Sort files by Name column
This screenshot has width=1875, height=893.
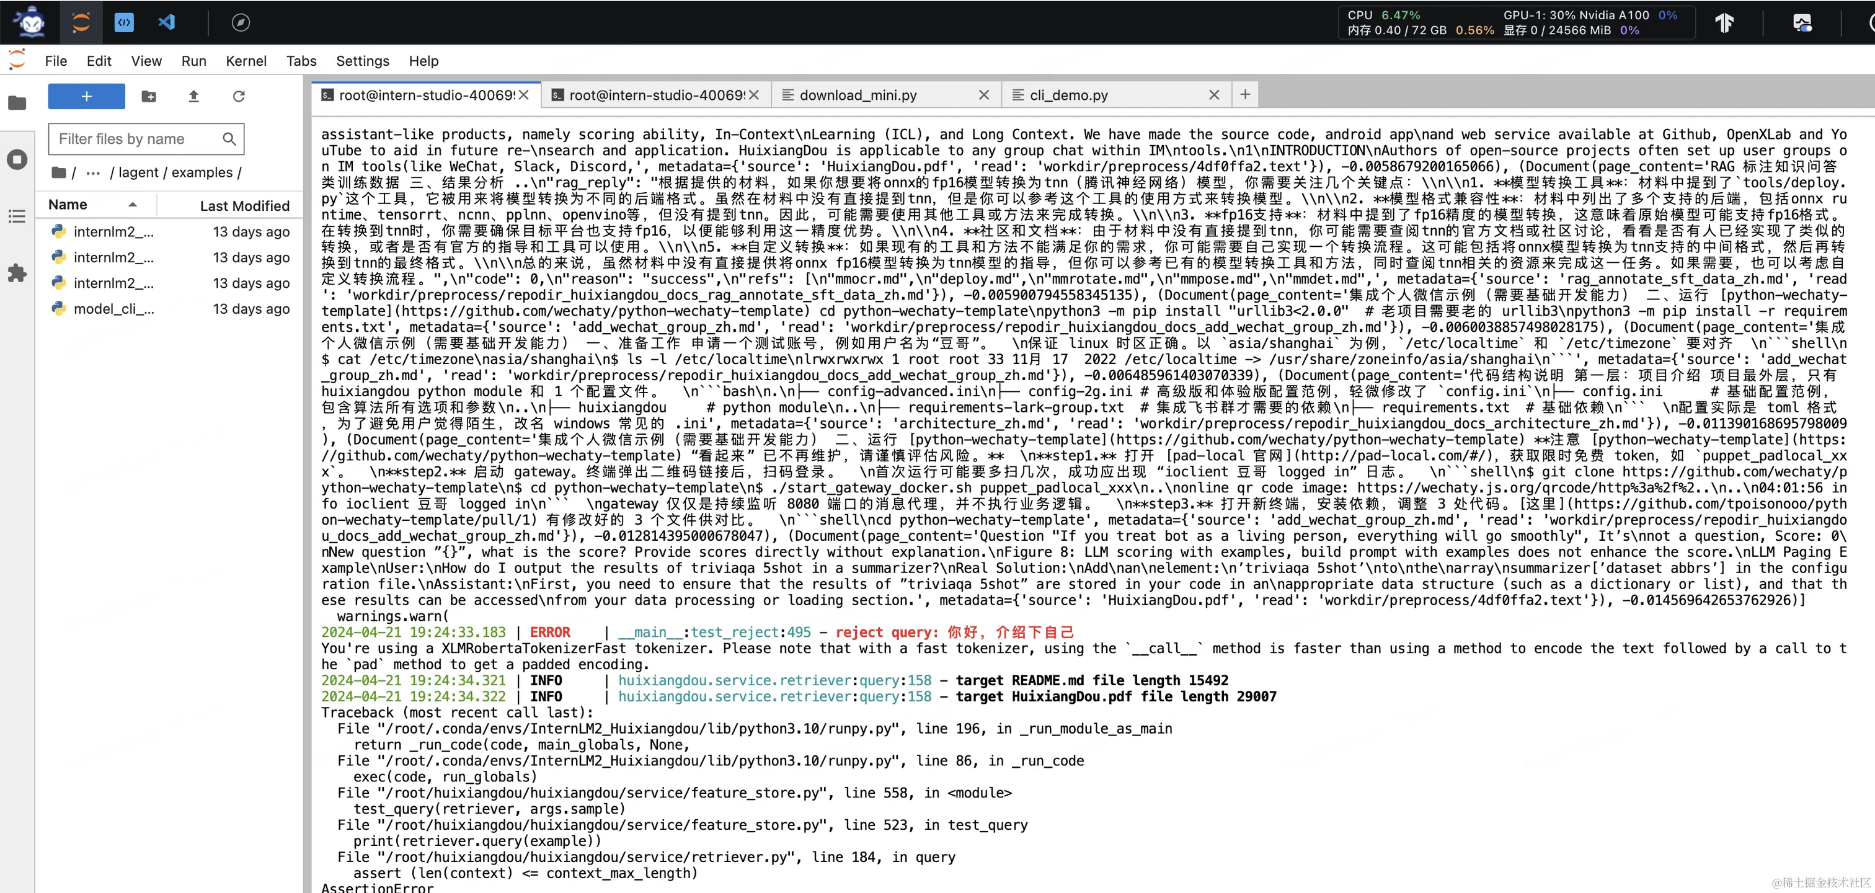[x=68, y=205]
